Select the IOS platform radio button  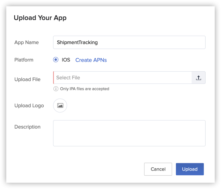click(x=56, y=60)
